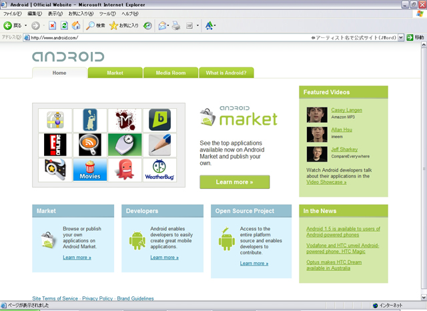This screenshot has width=427, height=311.
Task: Open the What is Android? tab
Action: [x=226, y=73]
